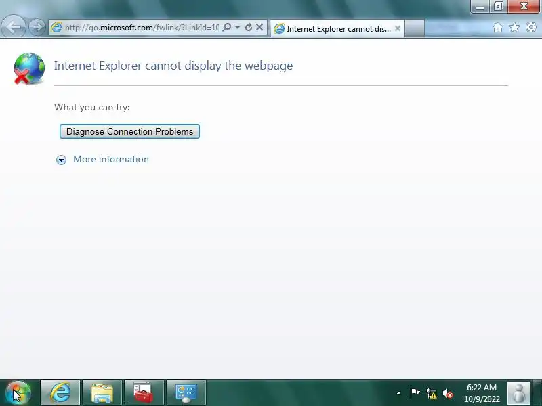542x406 pixels.
Task: Click the Internet Explorer icon in address bar
Action: coord(56,27)
